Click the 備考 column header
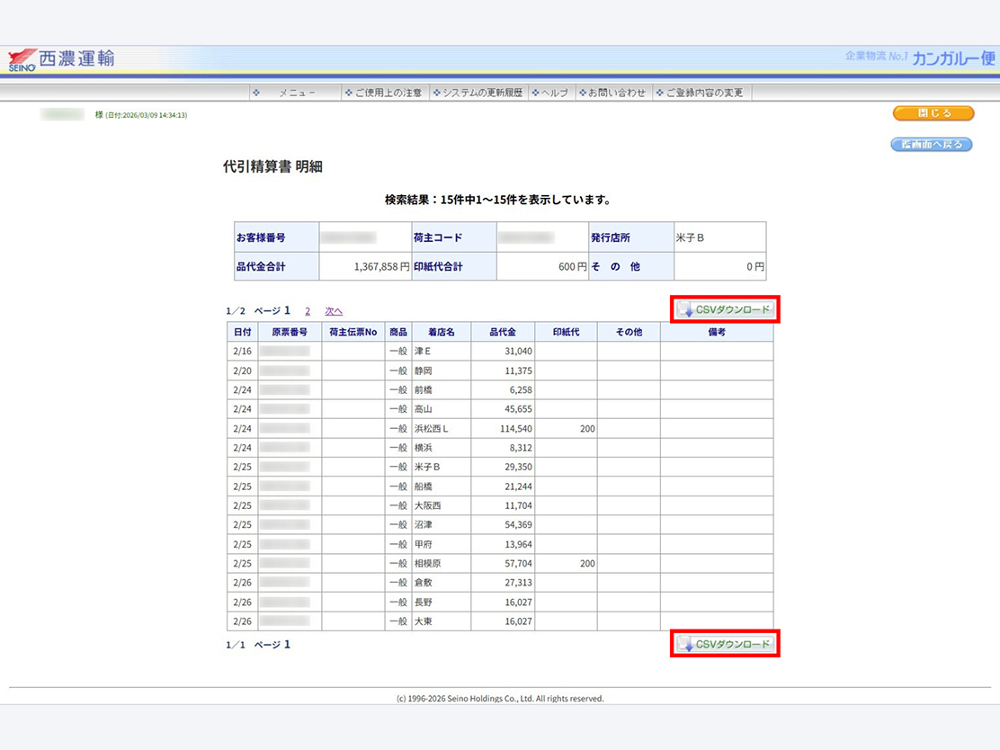Image resolution: width=1000 pixels, height=750 pixels. (x=717, y=332)
